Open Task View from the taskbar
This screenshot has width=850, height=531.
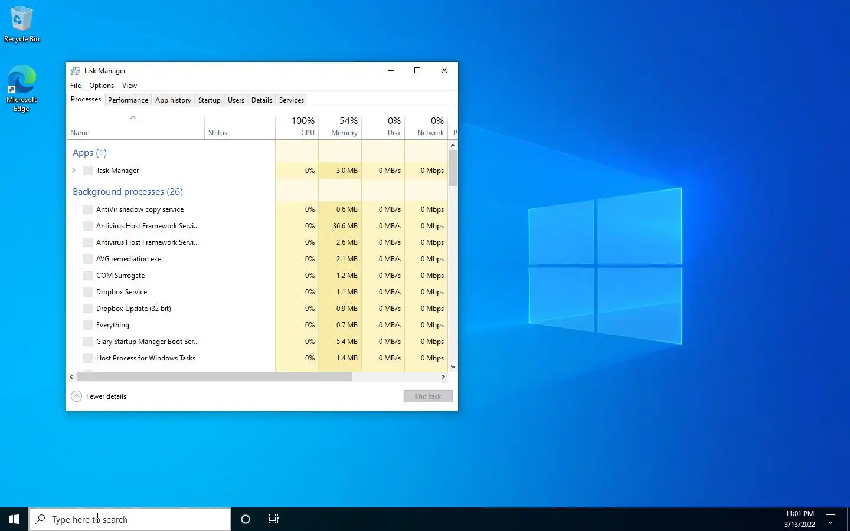coord(274,519)
